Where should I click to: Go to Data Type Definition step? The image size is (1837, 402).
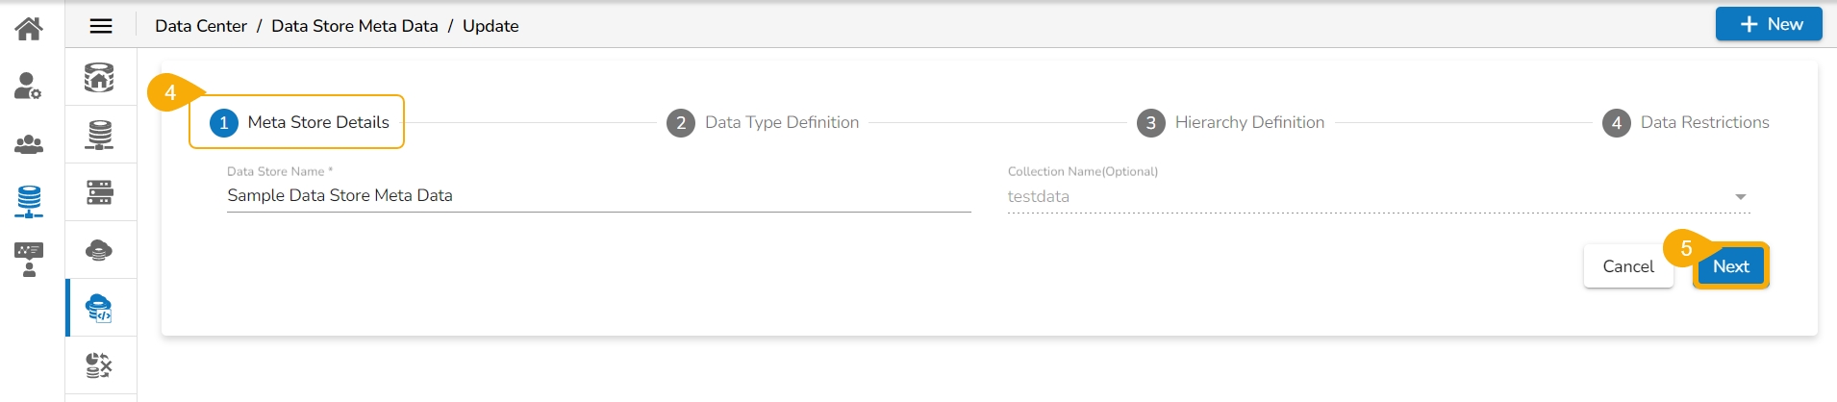763,122
